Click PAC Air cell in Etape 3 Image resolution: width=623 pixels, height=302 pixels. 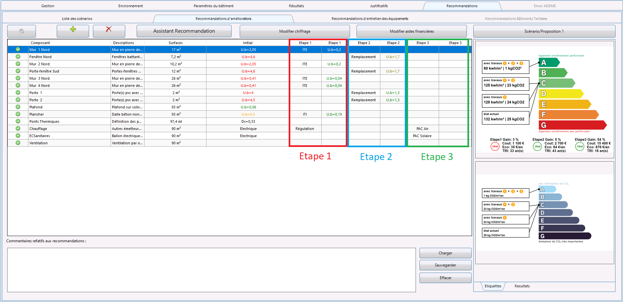point(422,129)
